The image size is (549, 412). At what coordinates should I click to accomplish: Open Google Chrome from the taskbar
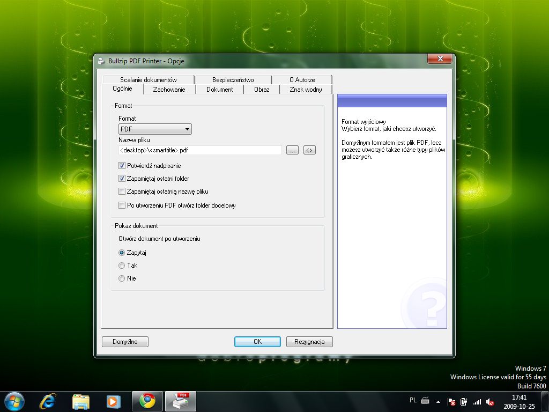pyautogui.click(x=147, y=401)
